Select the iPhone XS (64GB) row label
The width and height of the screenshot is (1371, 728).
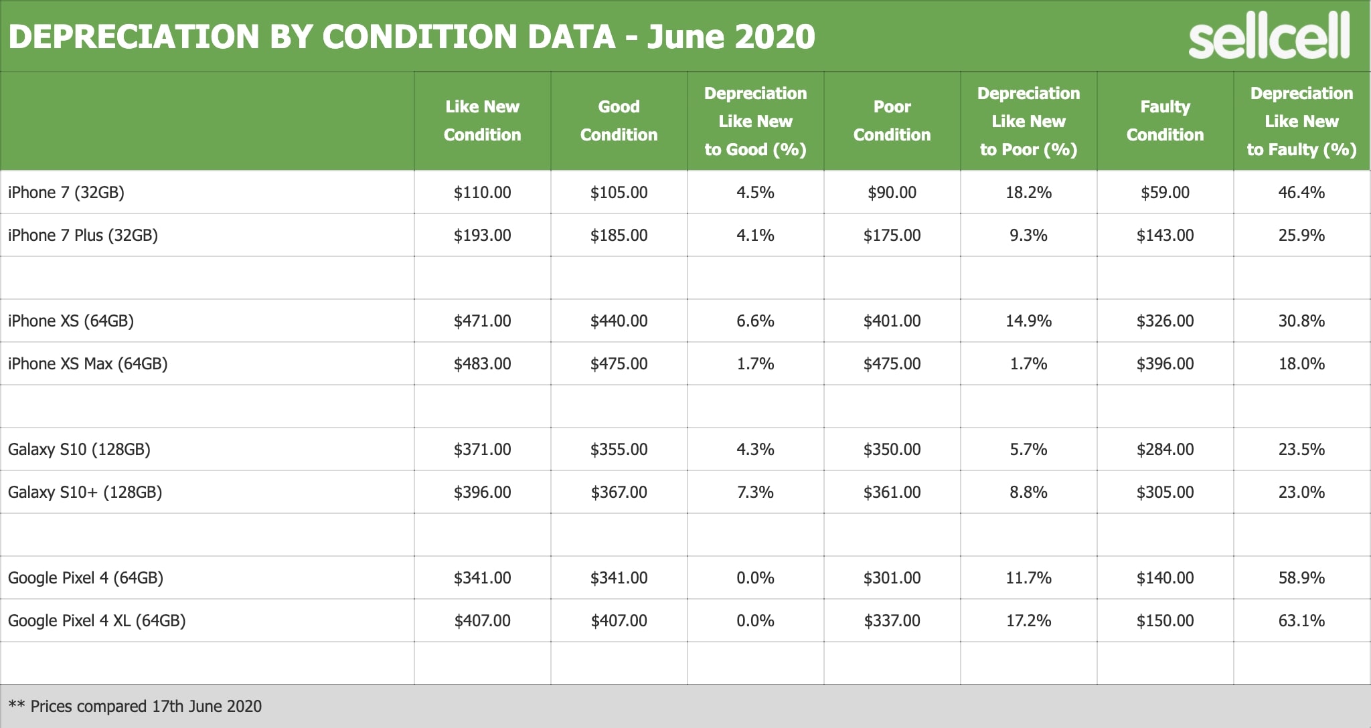coord(71,321)
